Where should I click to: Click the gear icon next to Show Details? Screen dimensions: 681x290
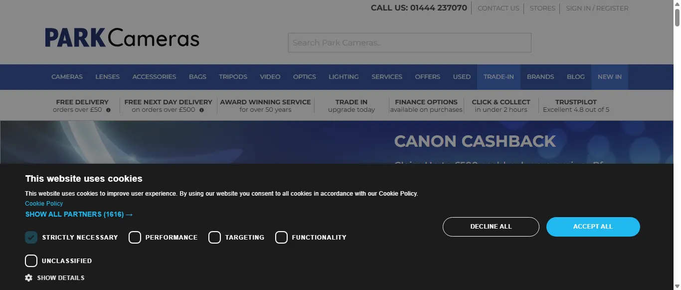(29, 278)
